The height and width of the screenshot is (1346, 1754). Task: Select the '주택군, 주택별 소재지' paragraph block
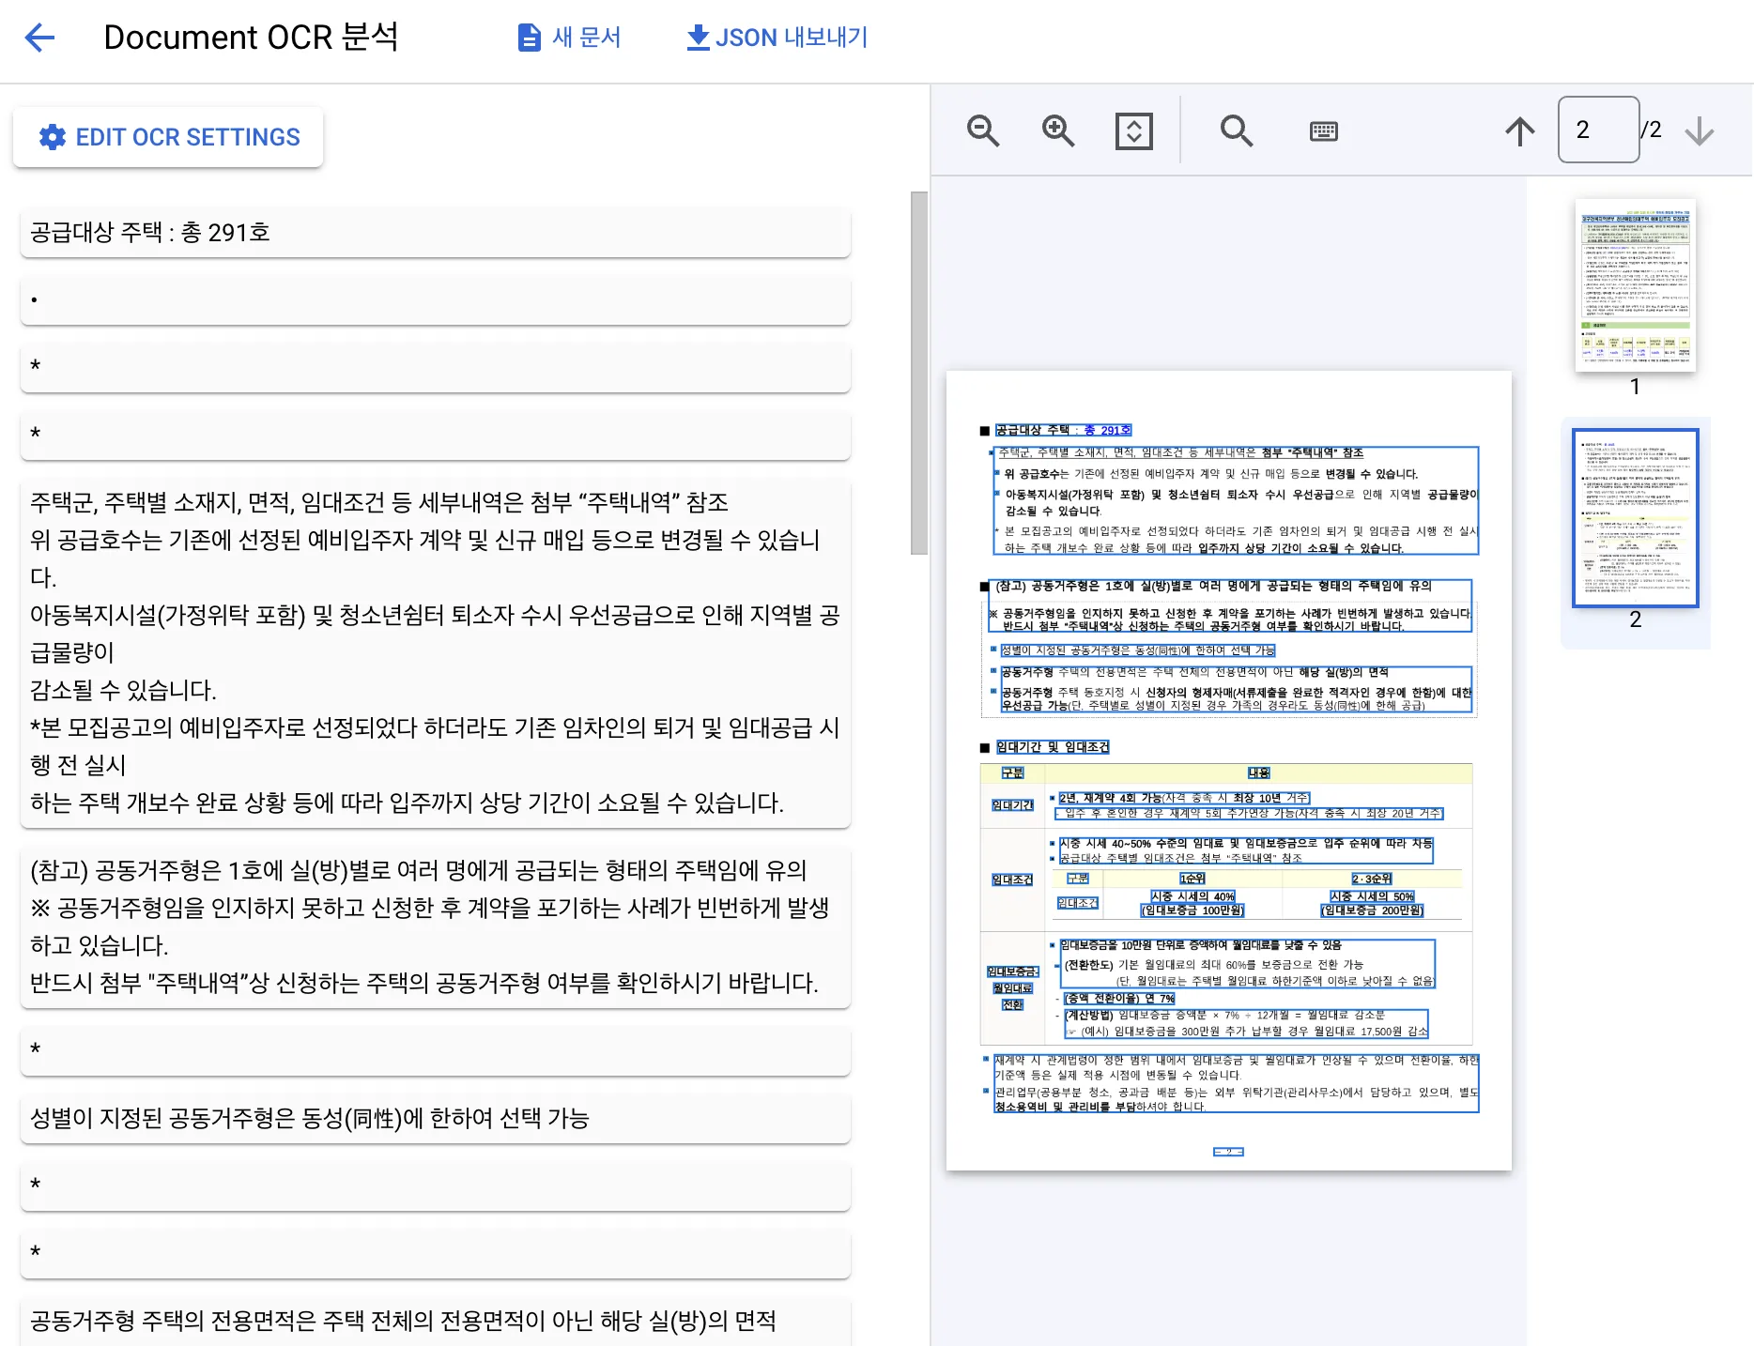click(x=435, y=652)
